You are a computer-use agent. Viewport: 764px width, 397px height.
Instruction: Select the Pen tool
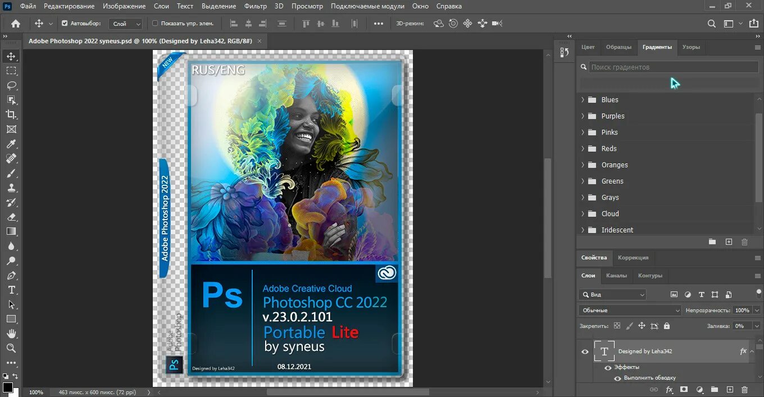point(11,276)
